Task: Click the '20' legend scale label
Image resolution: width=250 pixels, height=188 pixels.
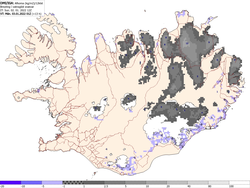Action: pyautogui.click(x=168, y=186)
